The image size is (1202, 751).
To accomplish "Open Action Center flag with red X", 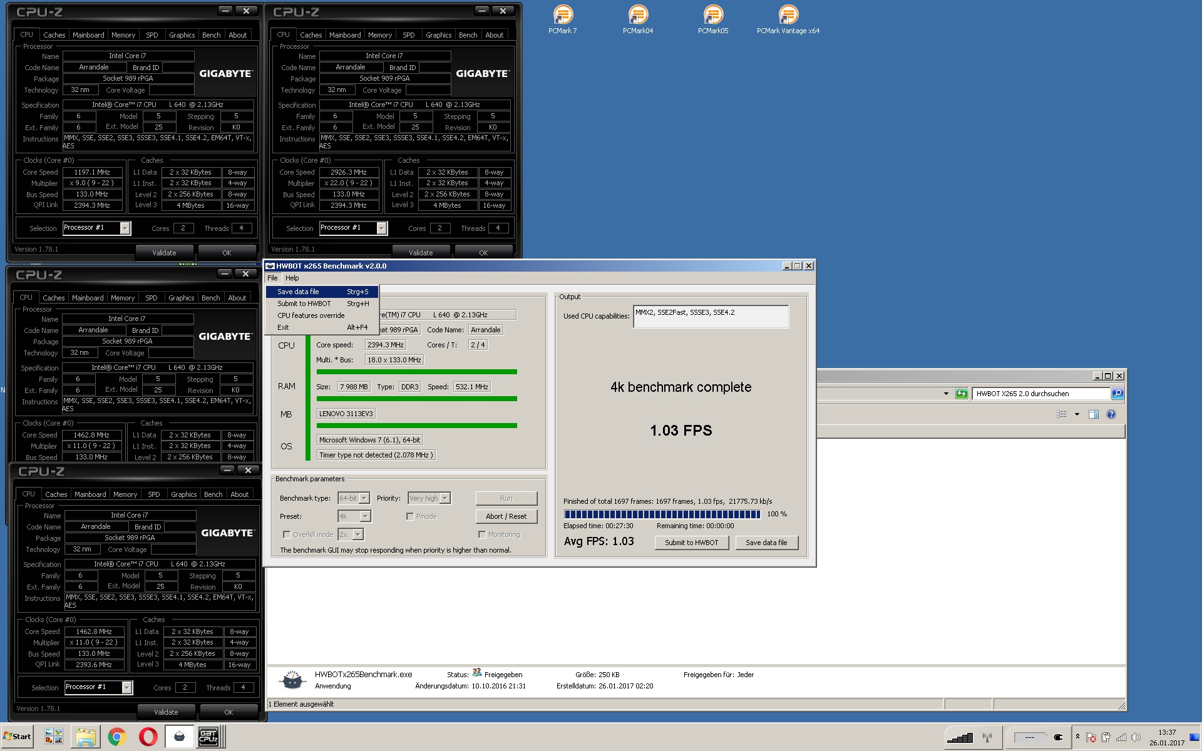I will tap(1091, 737).
